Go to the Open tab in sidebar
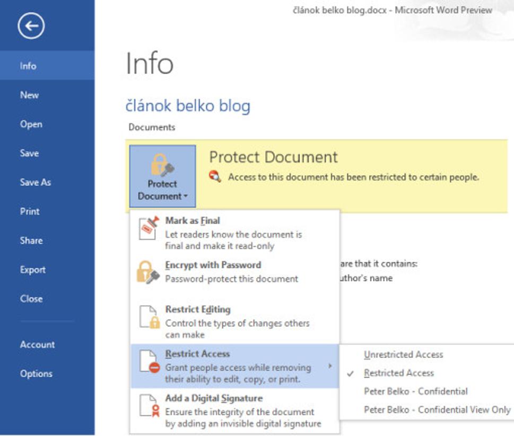514x436 pixels. pos(47,124)
